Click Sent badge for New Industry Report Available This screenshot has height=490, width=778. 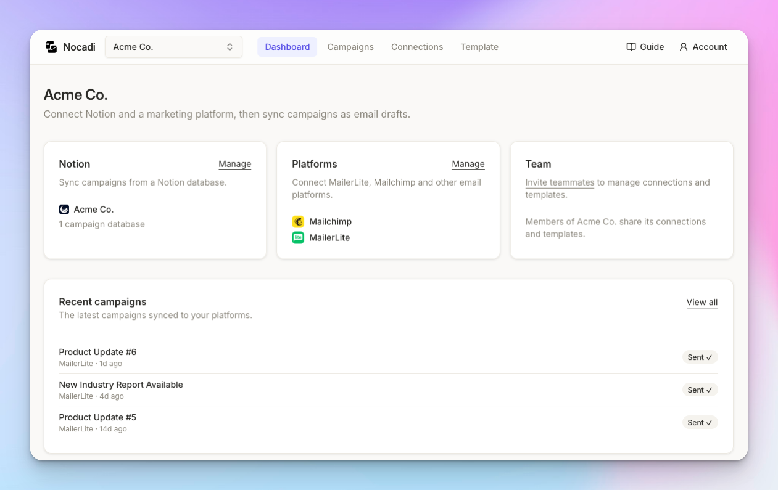point(700,390)
